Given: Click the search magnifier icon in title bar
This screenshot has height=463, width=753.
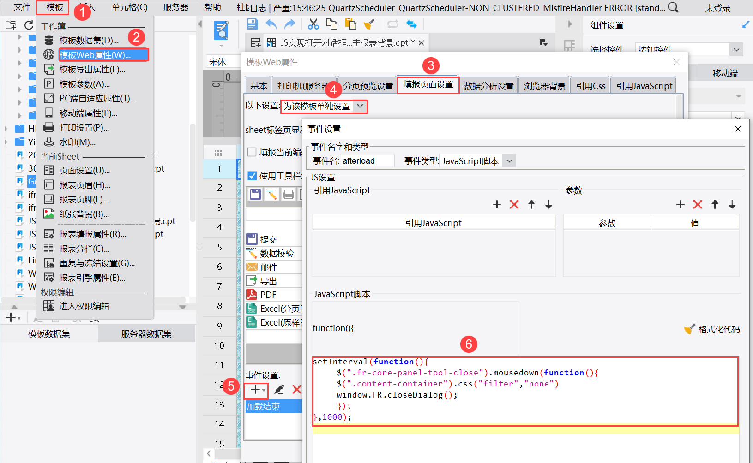Looking at the screenshot, I should pyautogui.click(x=673, y=7).
